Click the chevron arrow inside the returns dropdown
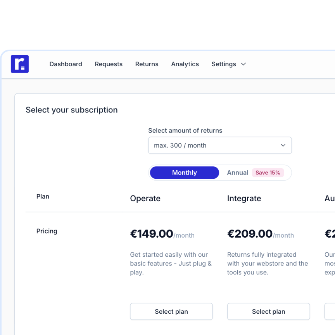 point(283,145)
